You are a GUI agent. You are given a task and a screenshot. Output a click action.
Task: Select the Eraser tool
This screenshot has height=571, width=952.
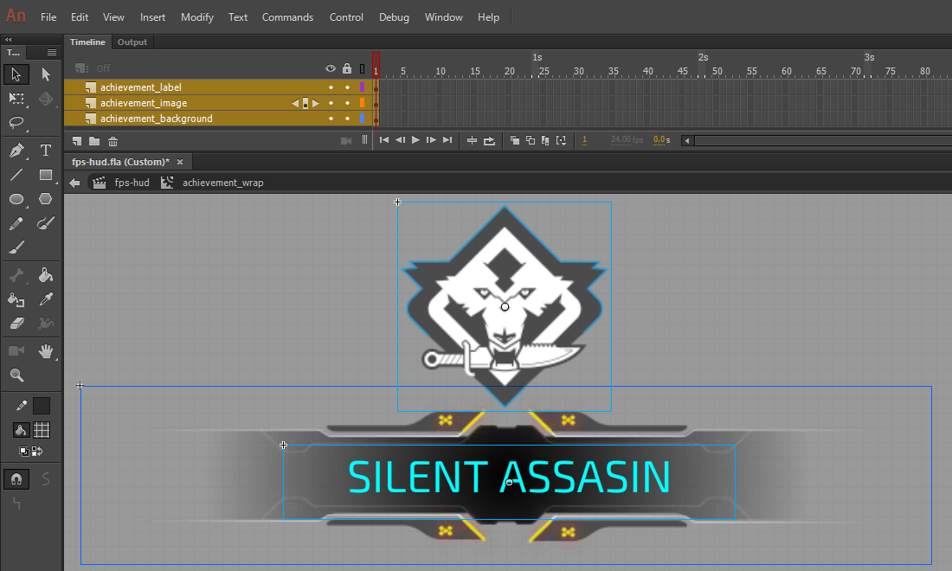coord(16,324)
